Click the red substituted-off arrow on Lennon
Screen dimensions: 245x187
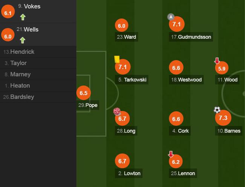pyautogui.click(x=171, y=154)
